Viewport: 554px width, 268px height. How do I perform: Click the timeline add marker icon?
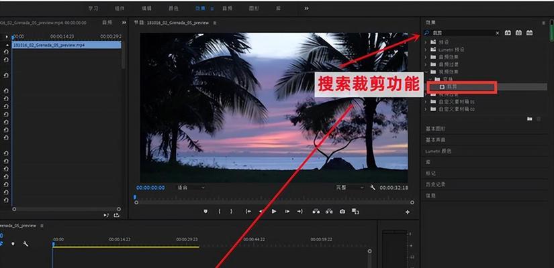[x=13, y=244]
